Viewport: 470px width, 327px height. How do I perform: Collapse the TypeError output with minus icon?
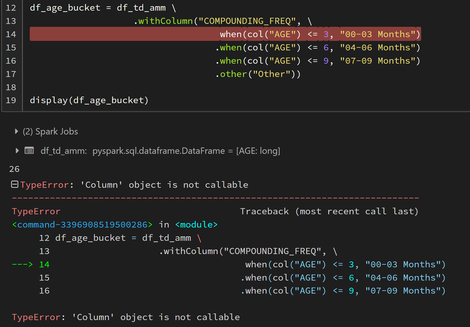tap(15, 185)
